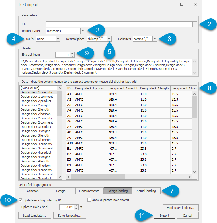Screen dimensions: 217x223
Task: Select Design deck 3 weight list item
Action: (x=38, y=131)
